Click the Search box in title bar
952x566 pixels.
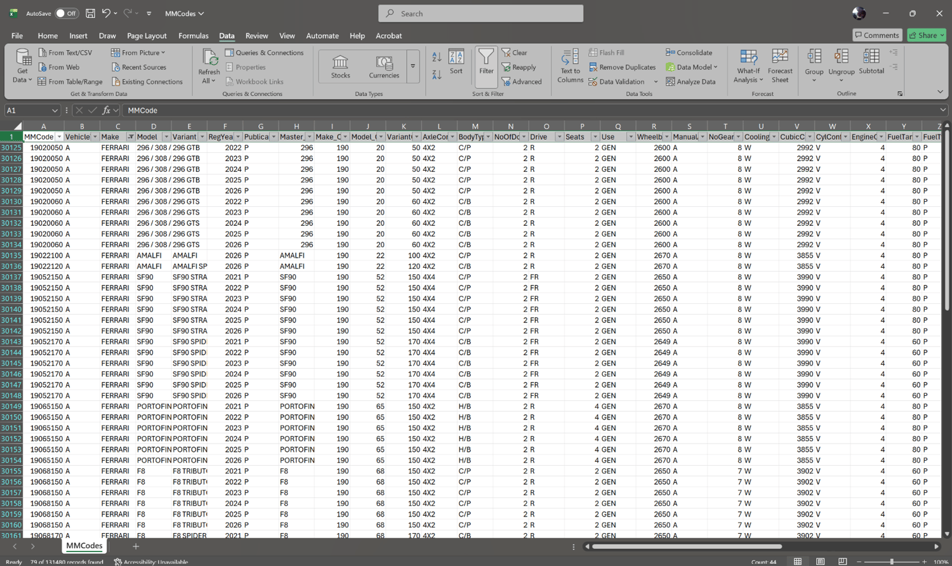point(480,13)
